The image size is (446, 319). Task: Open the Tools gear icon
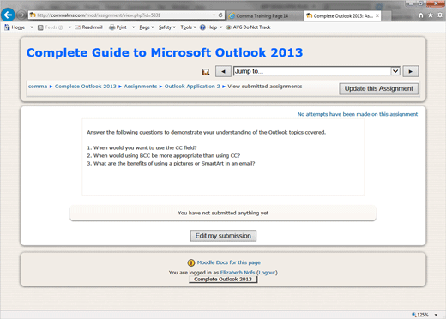(x=440, y=15)
